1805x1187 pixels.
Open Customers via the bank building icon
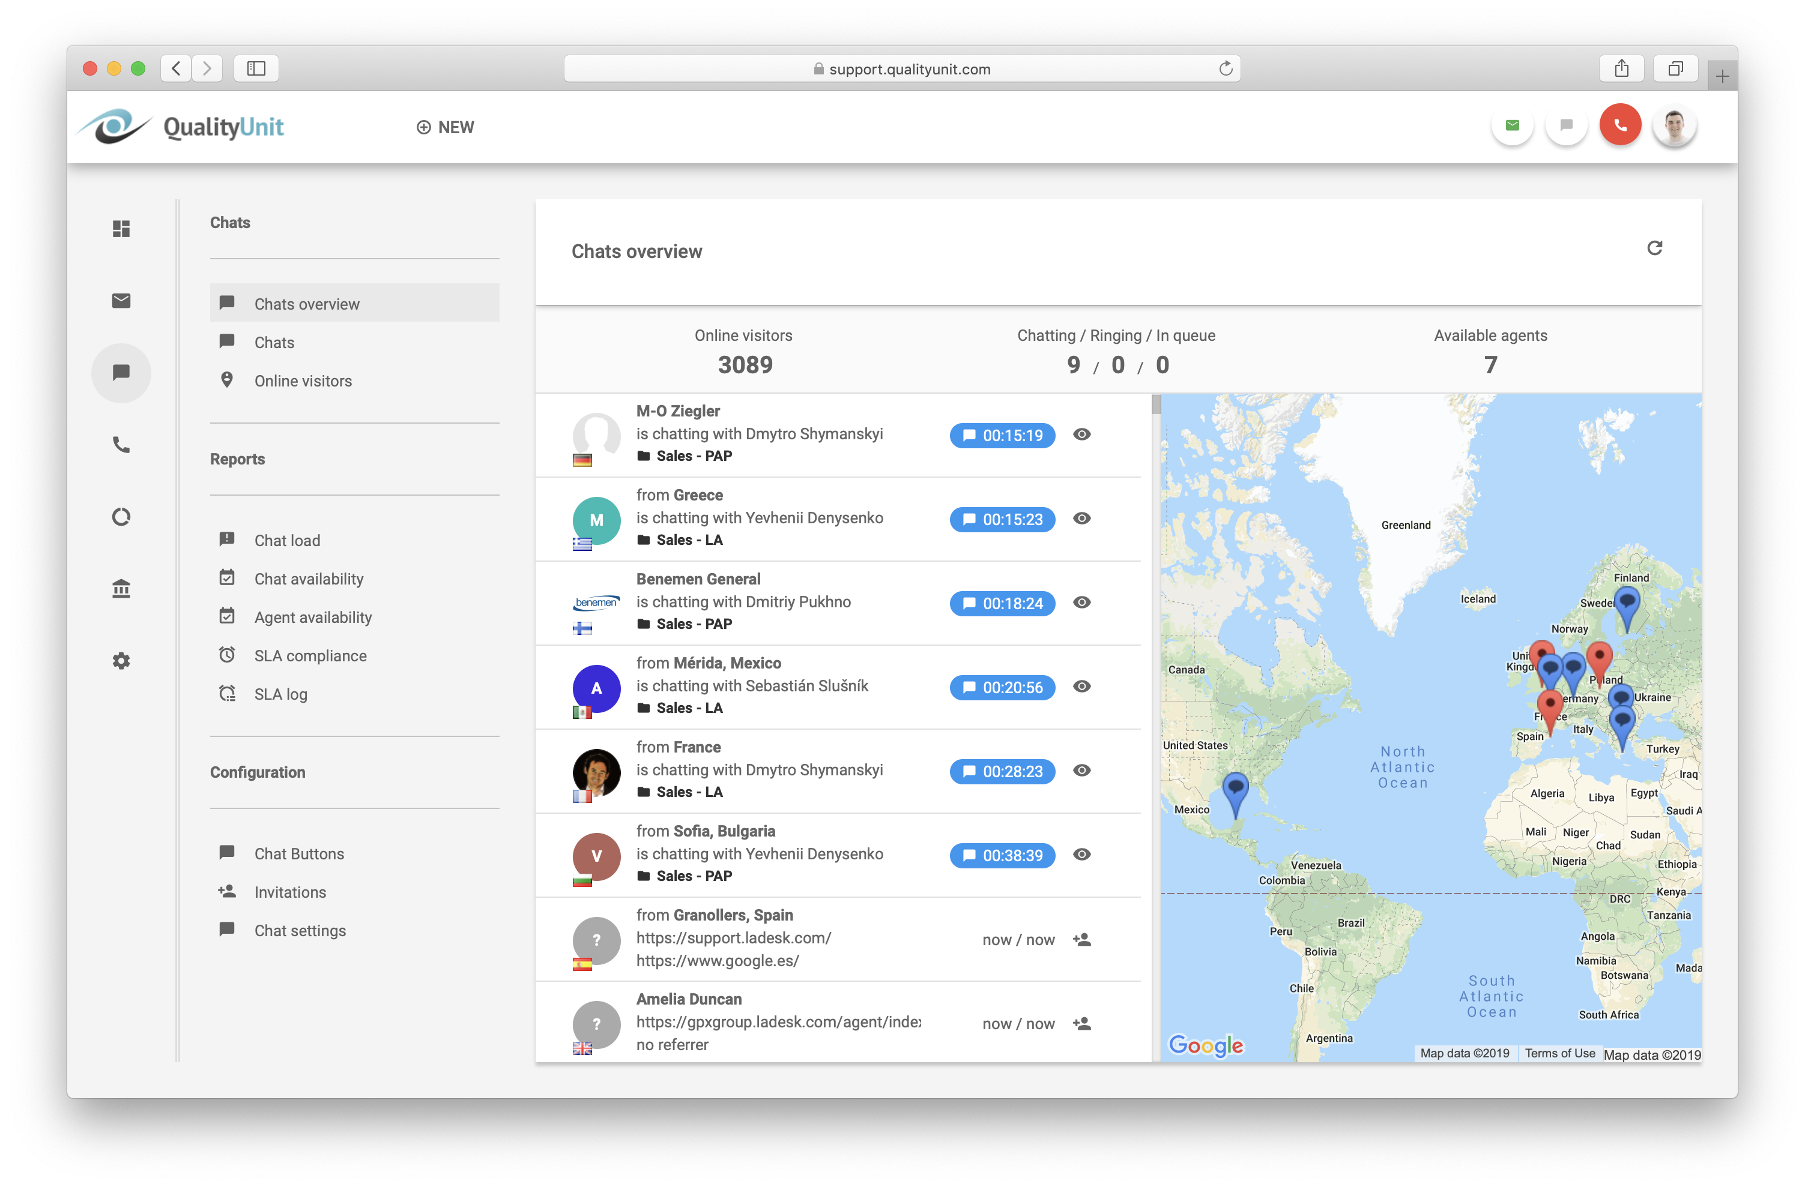pos(121,588)
